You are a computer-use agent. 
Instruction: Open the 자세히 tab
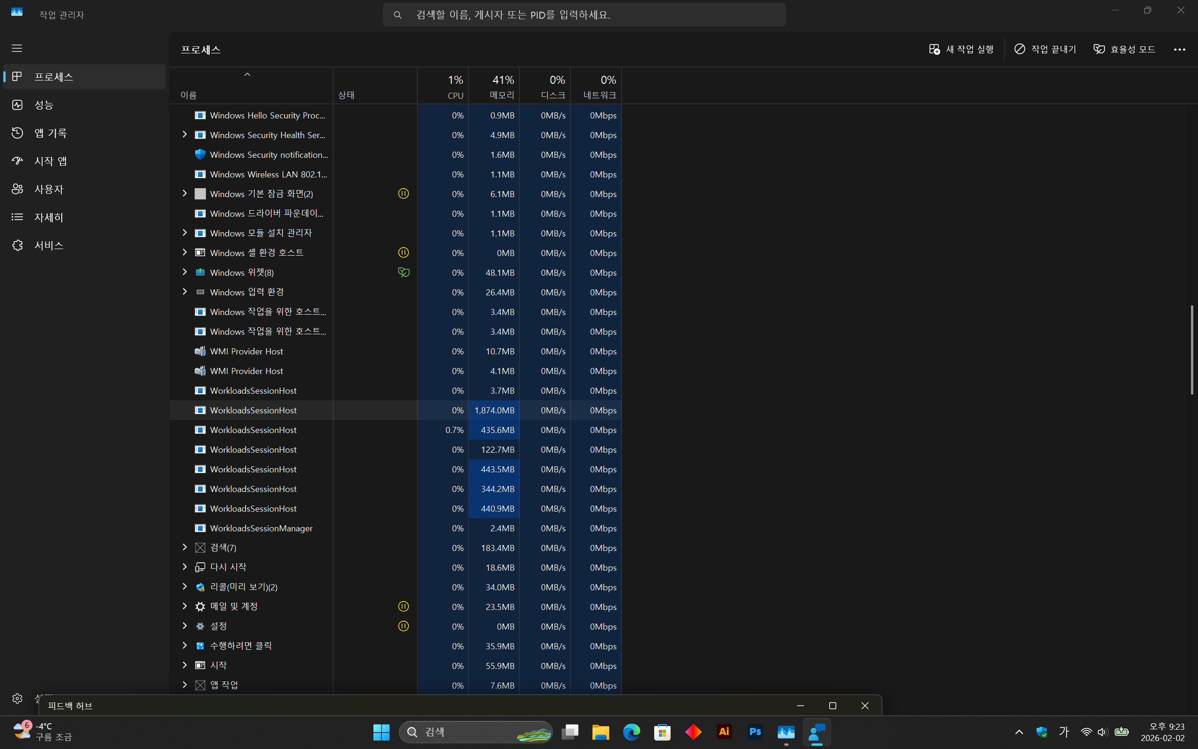(x=85, y=217)
